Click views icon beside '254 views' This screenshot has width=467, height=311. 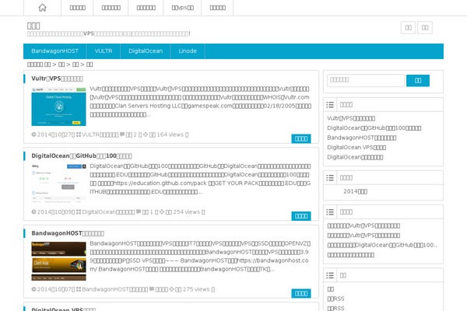coord(162,212)
